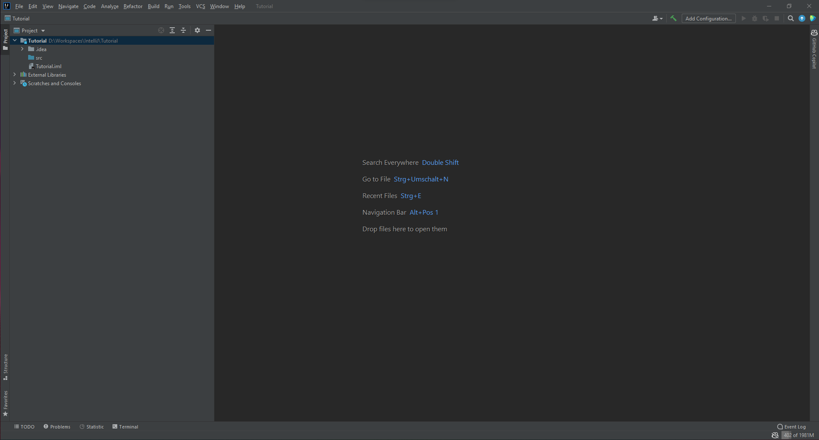Open the VCS menu
819x440 pixels.
click(200, 6)
